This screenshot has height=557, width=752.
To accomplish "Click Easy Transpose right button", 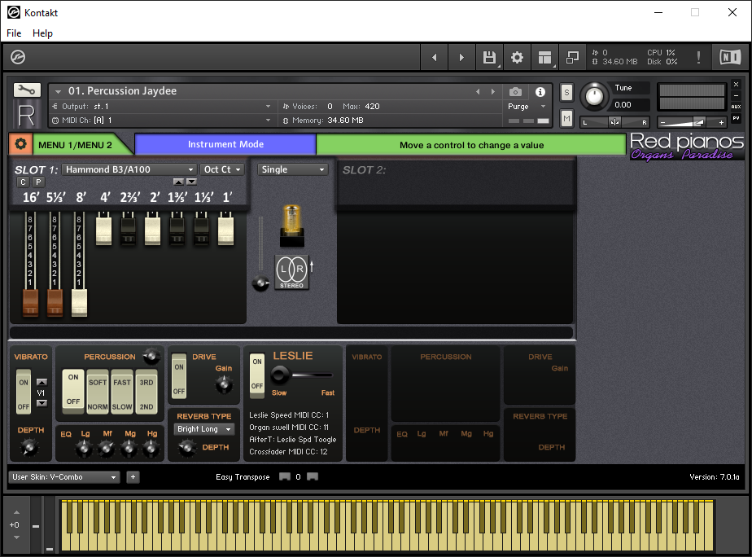I will [313, 476].
